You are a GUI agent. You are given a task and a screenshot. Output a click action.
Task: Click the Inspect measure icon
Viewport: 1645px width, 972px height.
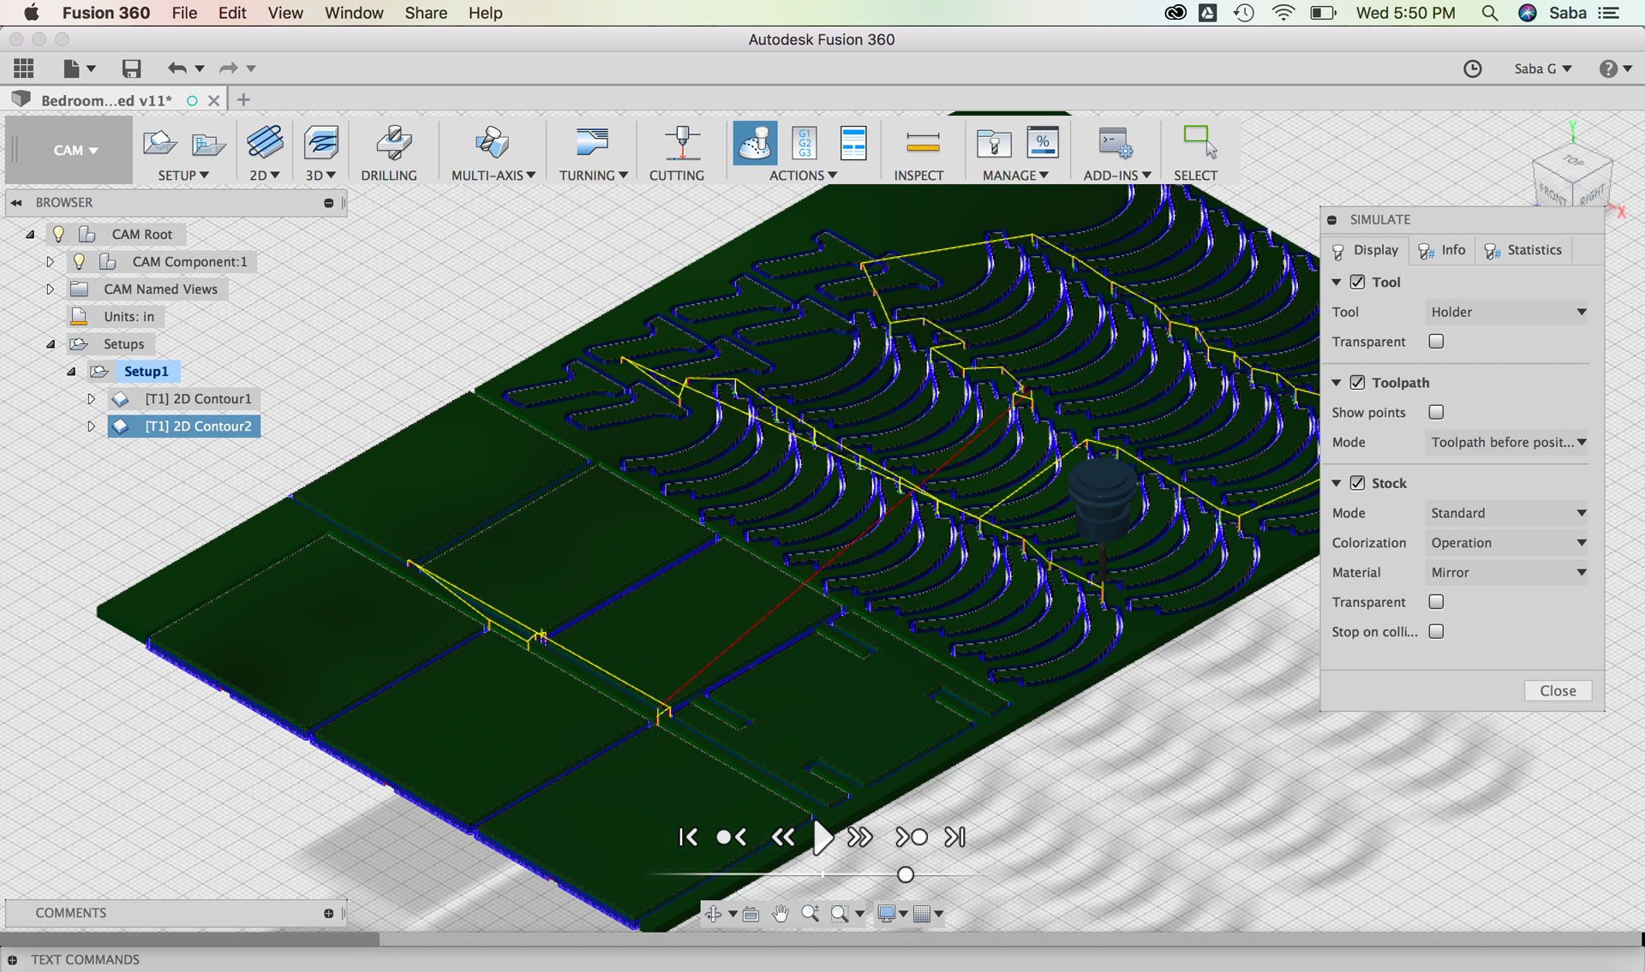(923, 143)
